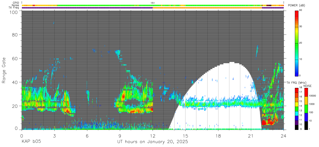Click hour tick label 24
The image size is (319, 147).
point(284,136)
